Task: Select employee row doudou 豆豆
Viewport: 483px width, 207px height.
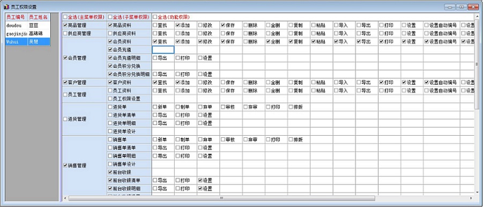Action: 28,25
